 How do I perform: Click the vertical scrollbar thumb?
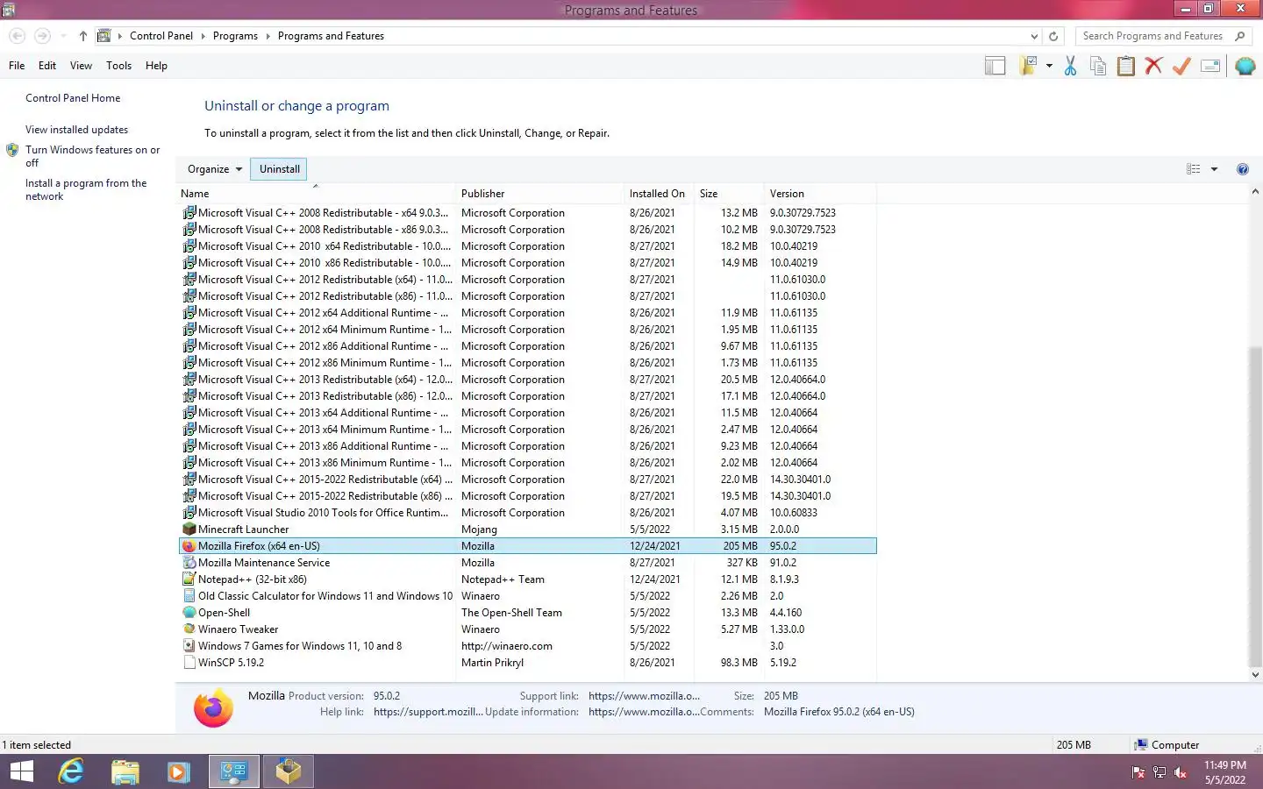(1255, 506)
